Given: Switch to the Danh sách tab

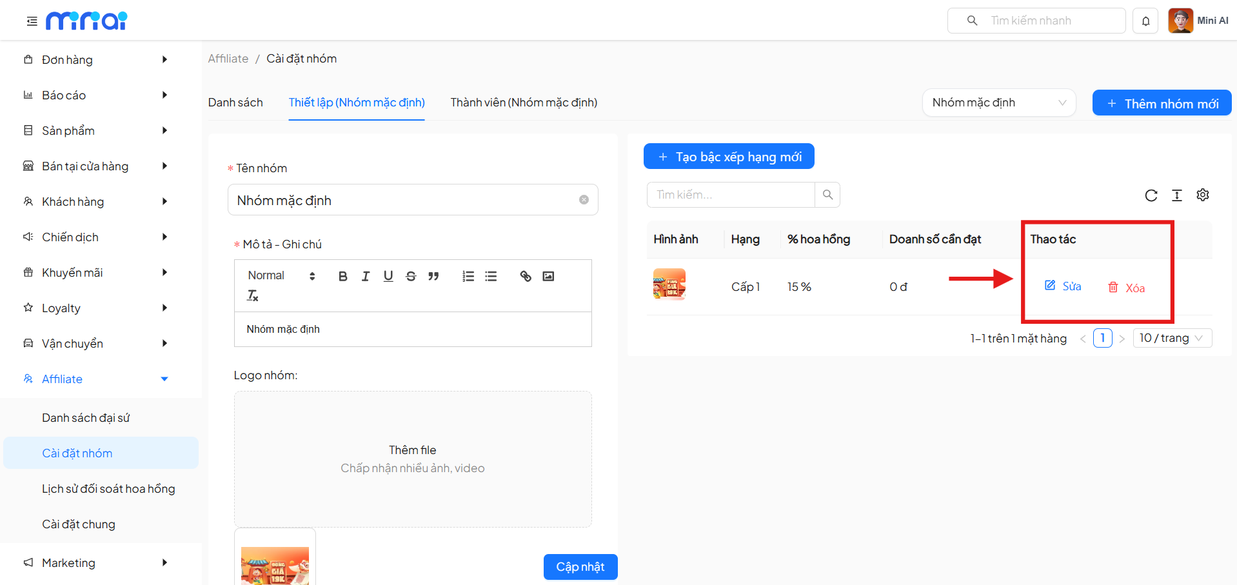Looking at the screenshot, I should tap(235, 103).
